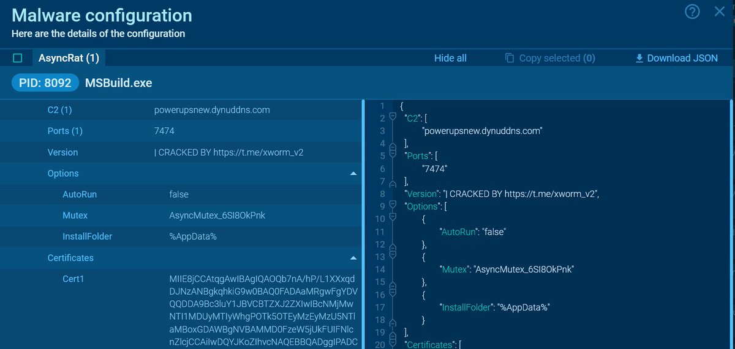Screen dimensions: 735x349
Task: Click line number 8 in the JSON gutter
Action: click(x=382, y=194)
